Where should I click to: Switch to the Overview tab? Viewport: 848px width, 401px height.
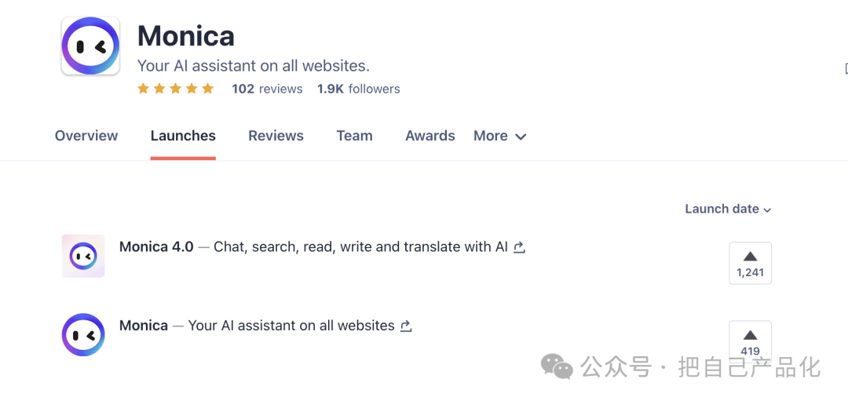click(86, 136)
